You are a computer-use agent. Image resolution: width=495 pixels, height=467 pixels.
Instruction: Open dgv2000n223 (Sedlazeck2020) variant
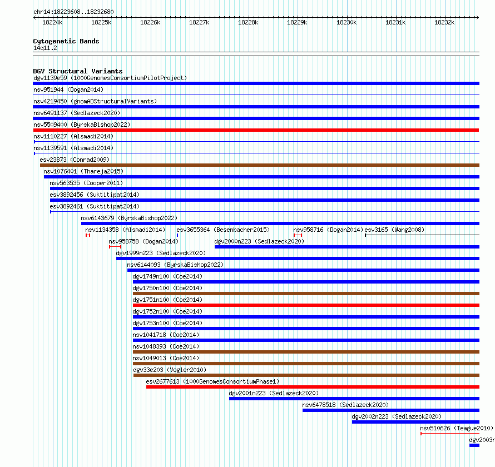click(259, 241)
